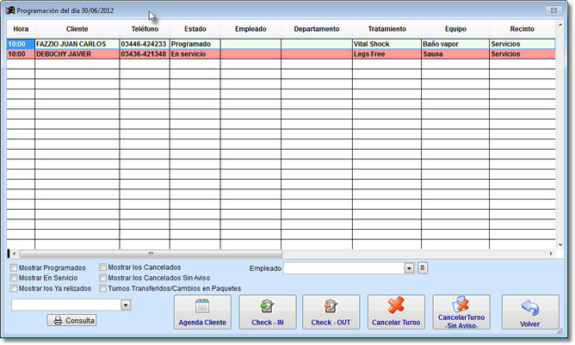
Task: Click the Consulta print button
Action: pyautogui.click(x=71, y=320)
